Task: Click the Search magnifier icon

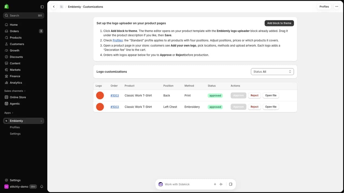Action: pyautogui.click(x=6, y=16)
